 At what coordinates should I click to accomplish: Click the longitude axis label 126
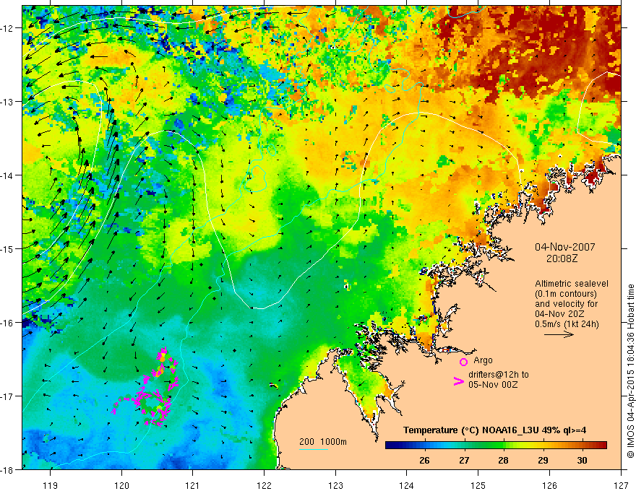pos(549,485)
